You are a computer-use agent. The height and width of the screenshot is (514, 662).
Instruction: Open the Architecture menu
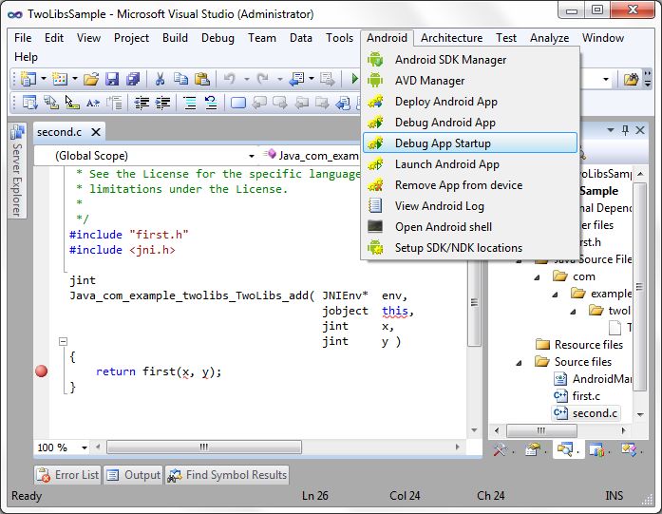pos(451,38)
